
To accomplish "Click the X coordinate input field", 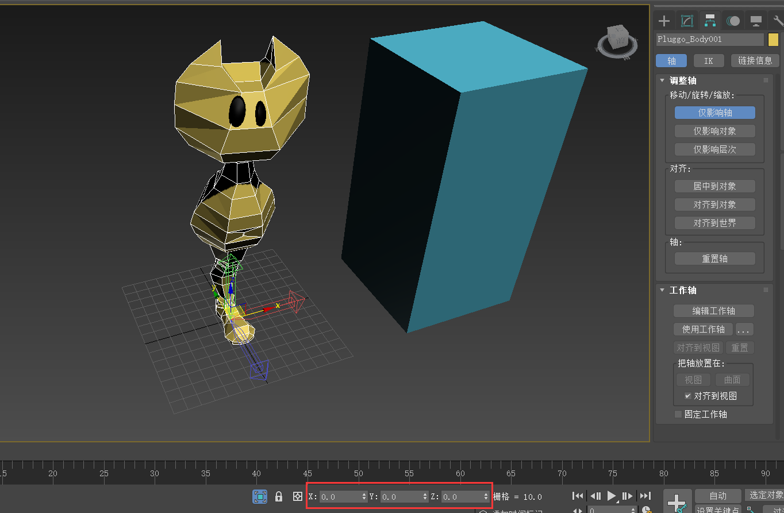I will [336, 496].
